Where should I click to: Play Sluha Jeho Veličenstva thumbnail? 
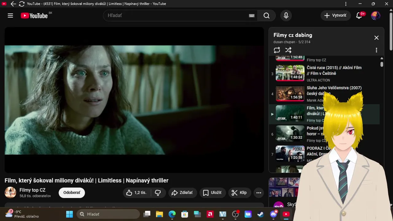tap(290, 93)
